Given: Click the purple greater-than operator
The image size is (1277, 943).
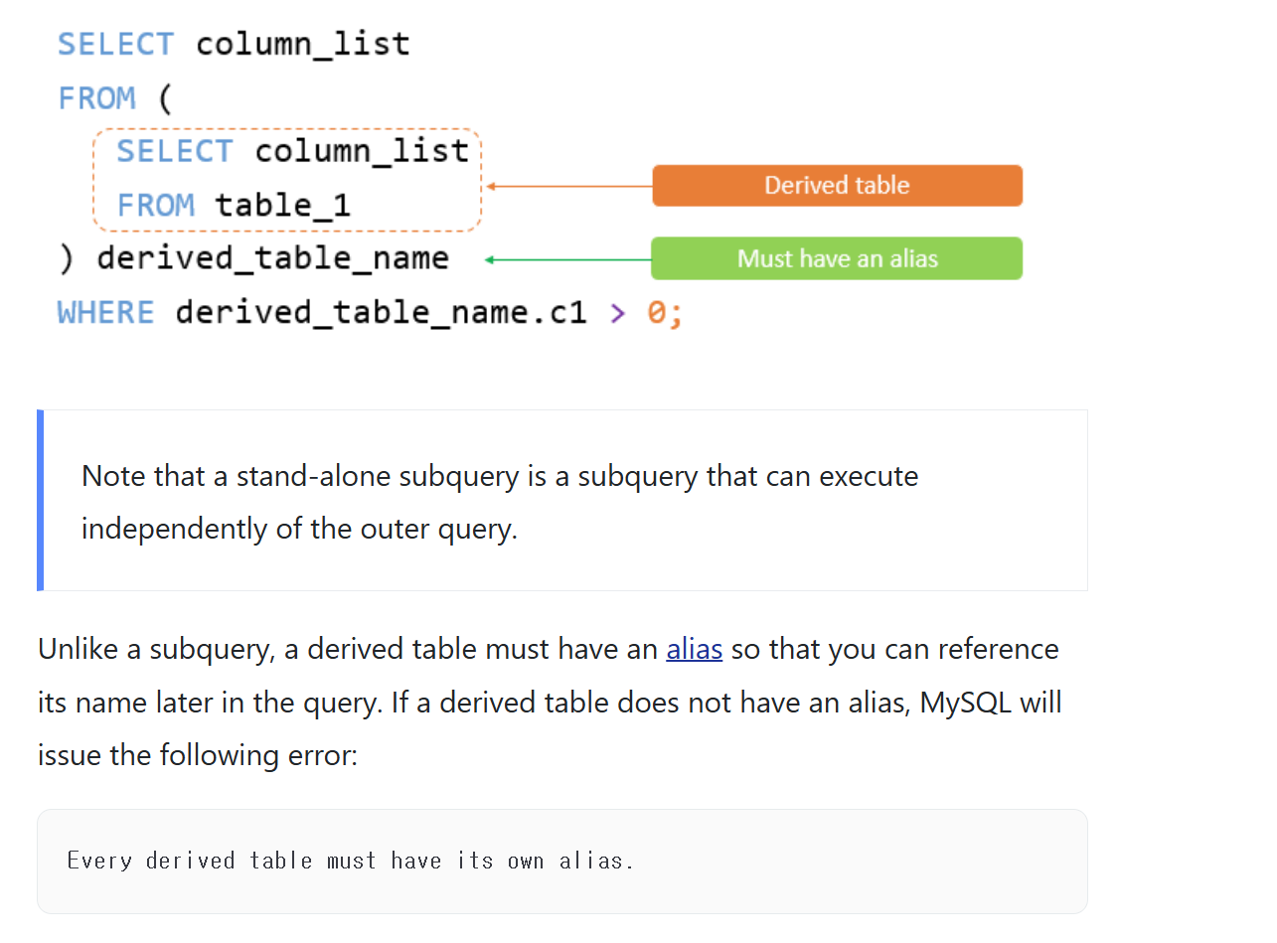Looking at the screenshot, I should click(618, 312).
